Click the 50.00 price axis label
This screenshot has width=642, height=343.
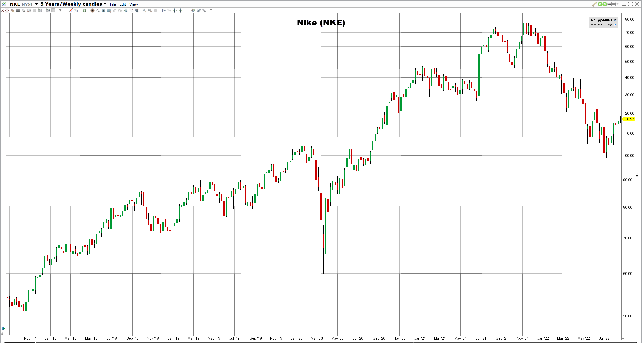coord(628,316)
